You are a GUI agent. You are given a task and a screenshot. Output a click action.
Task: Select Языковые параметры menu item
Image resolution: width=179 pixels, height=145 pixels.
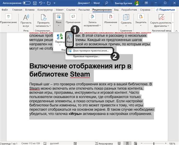click(x=86, y=56)
